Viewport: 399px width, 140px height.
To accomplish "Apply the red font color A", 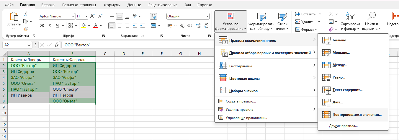I will (95, 26).
